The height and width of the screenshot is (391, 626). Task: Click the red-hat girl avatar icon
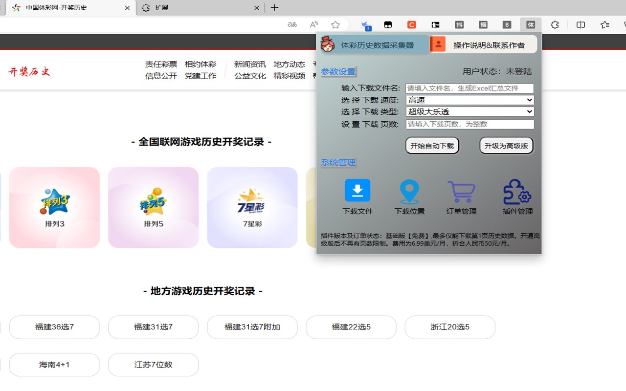pos(328,44)
